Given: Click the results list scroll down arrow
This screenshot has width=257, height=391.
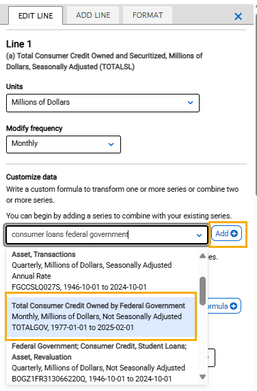Looking at the screenshot, I should (x=203, y=377).
